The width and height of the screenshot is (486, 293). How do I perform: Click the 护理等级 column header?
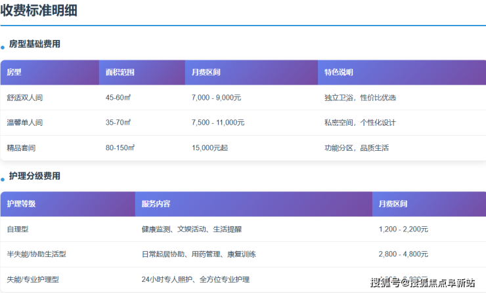(21, 204)
